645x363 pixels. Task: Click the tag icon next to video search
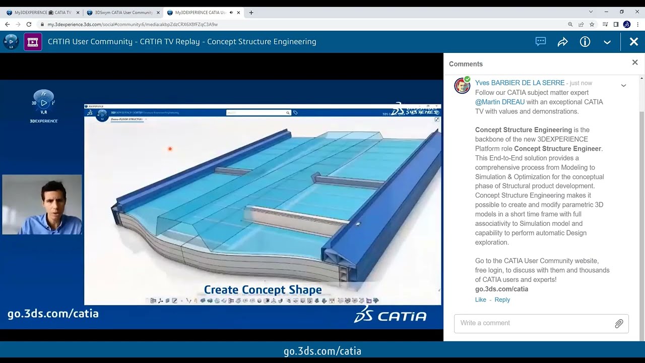pos(295,113)
